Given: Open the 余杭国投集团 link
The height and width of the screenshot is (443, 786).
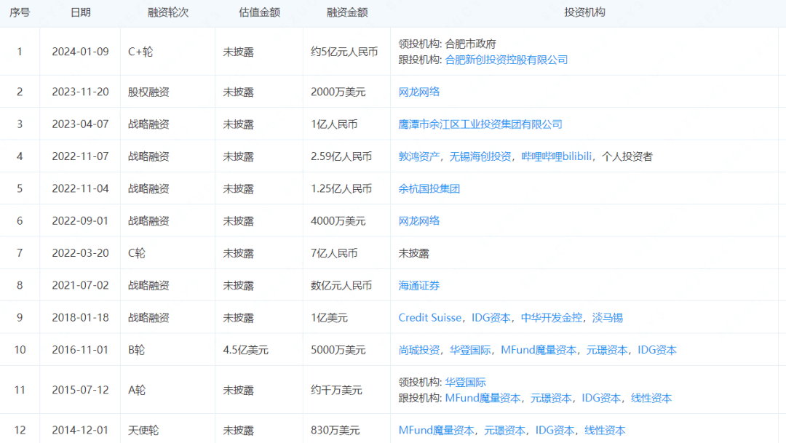Looking at the screenshot, I should coord(429,188).
